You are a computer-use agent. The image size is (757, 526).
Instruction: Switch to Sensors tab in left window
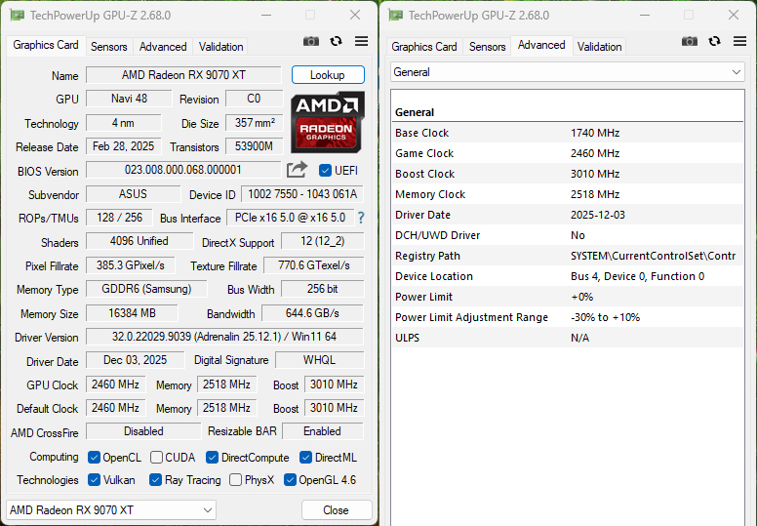click(109, 47)
